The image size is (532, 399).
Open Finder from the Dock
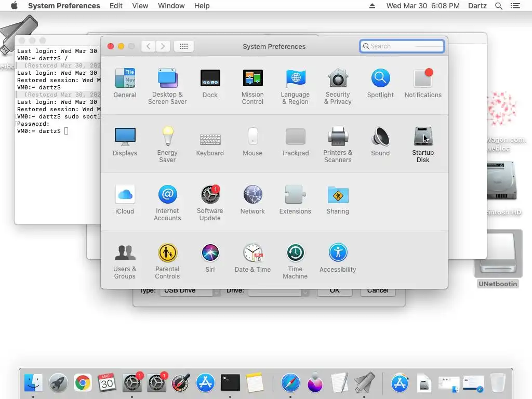[x=33, y=383]
